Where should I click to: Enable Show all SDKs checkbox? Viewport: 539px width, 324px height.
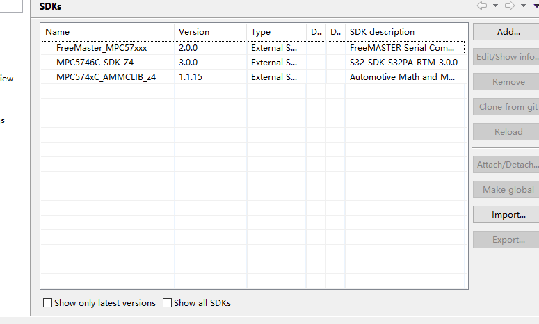click(x=167, y=302)
